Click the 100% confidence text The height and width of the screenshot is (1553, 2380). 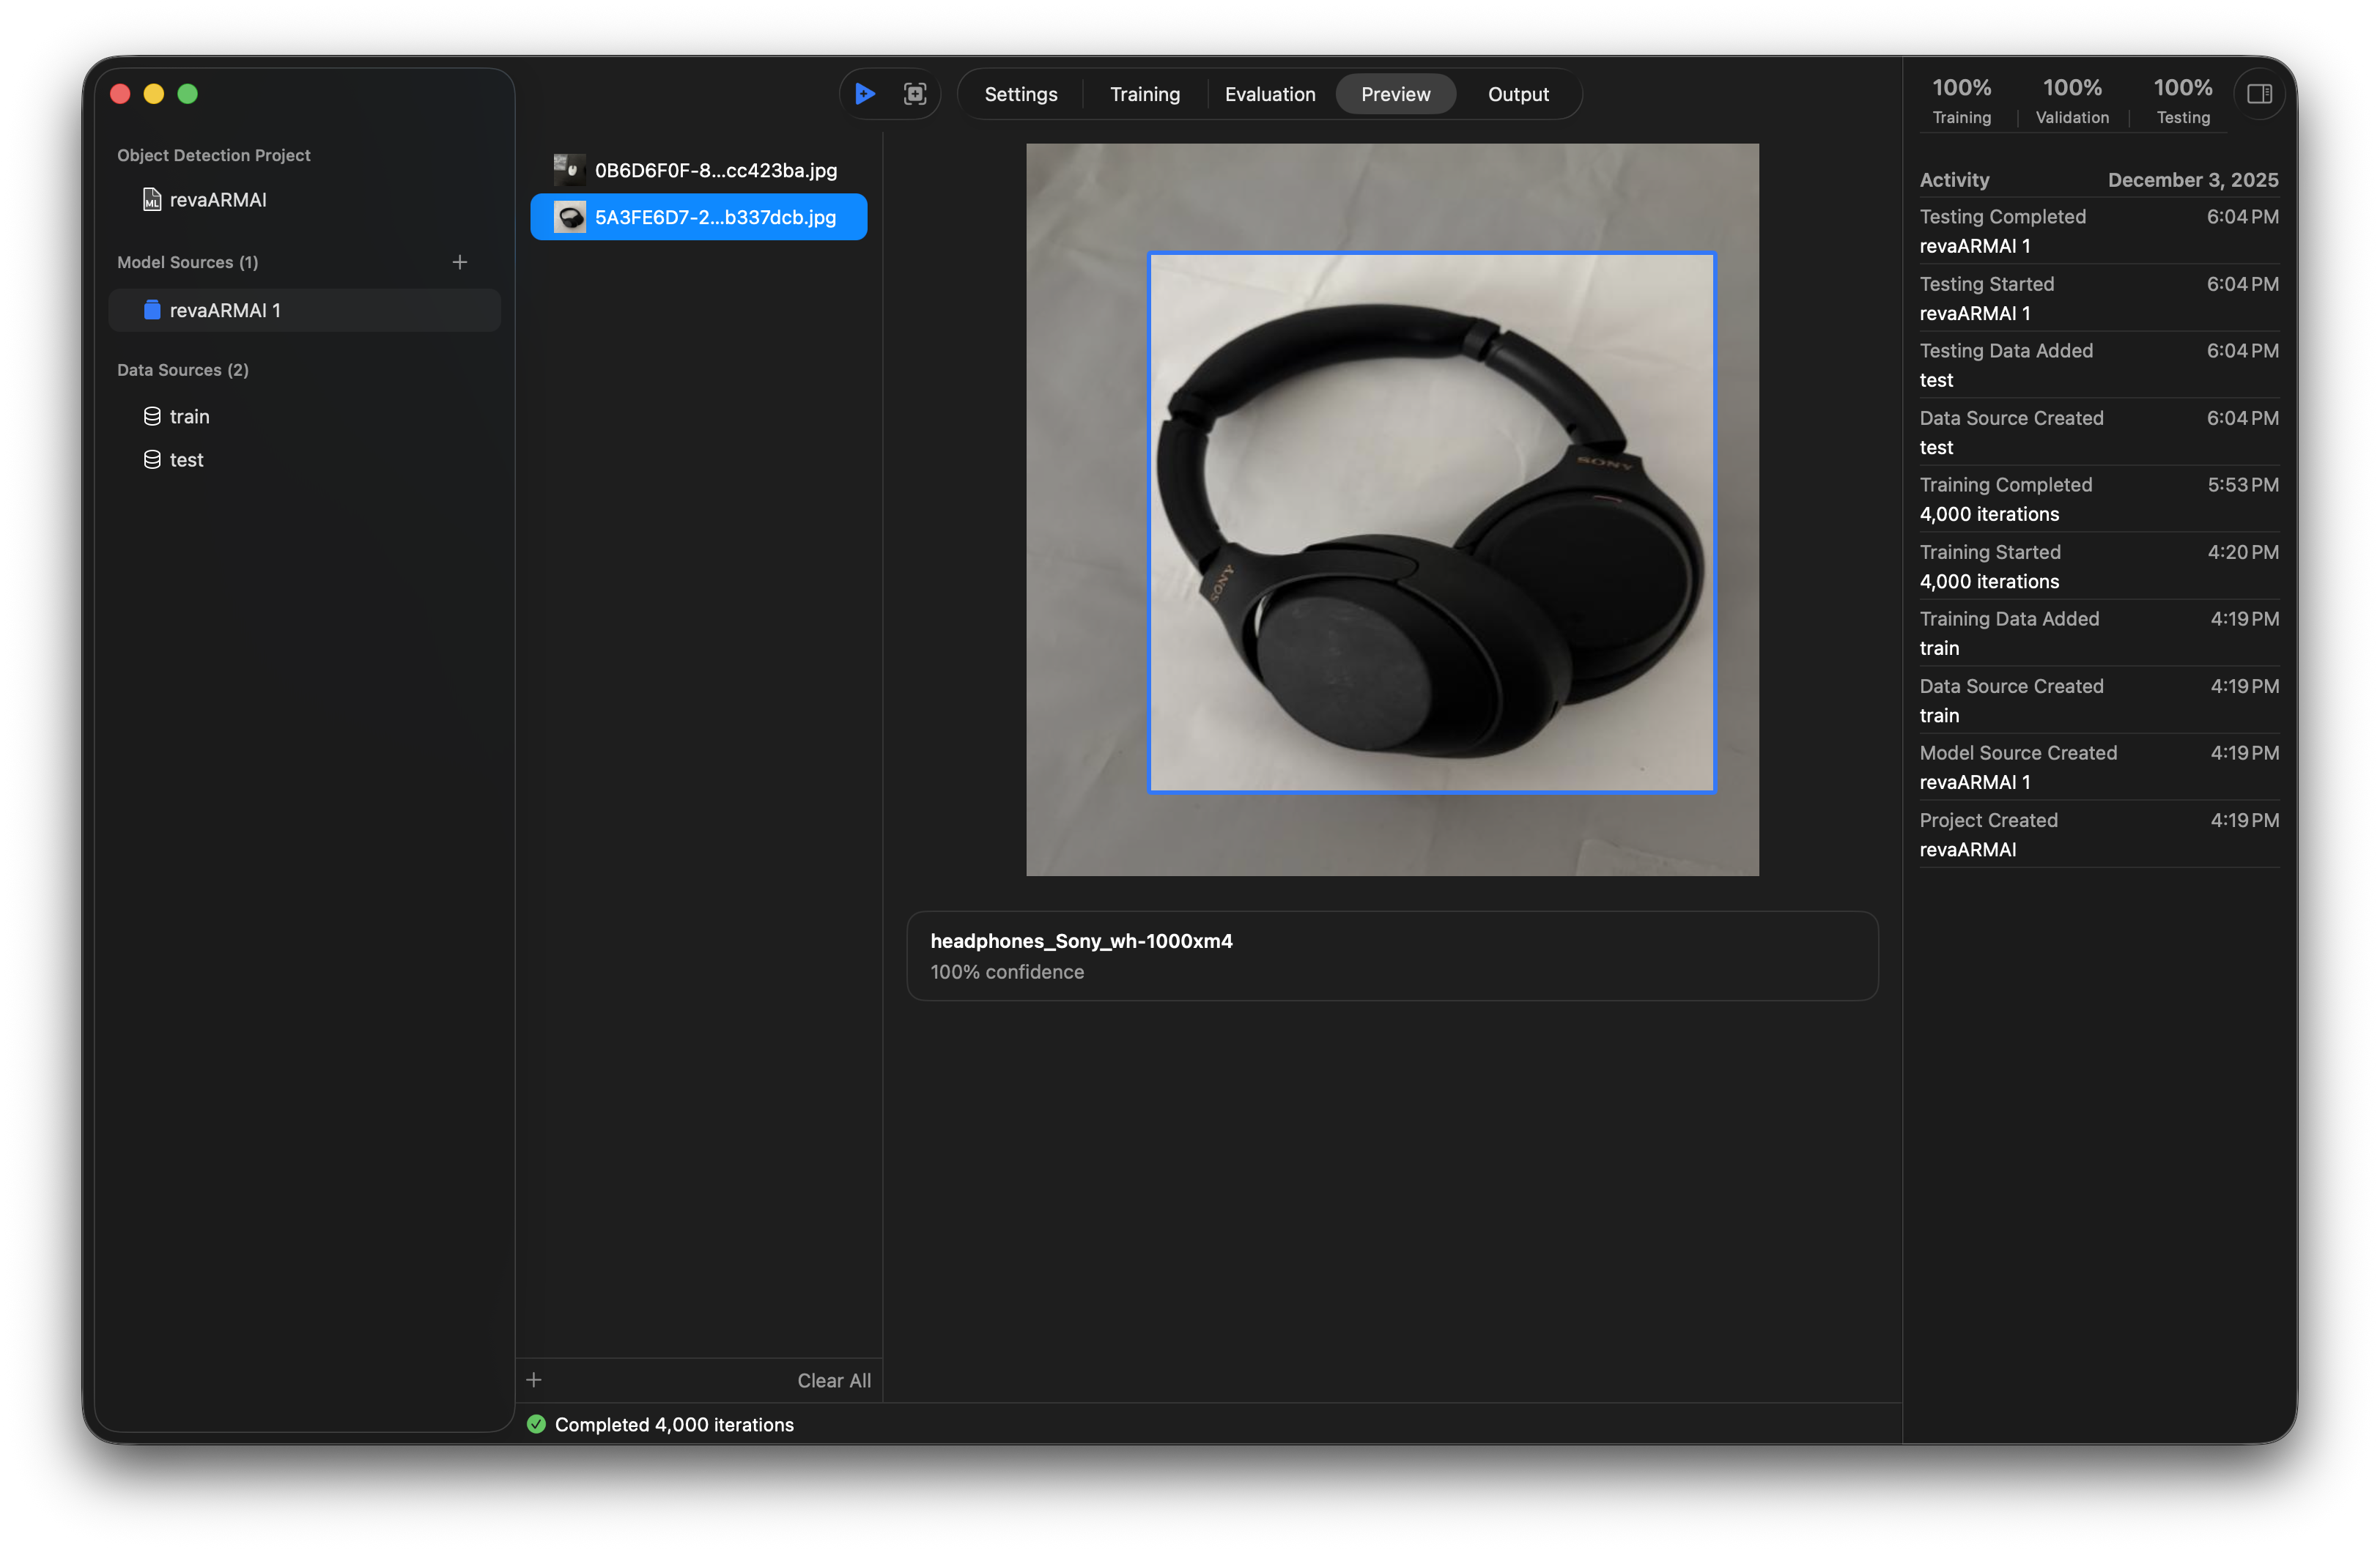(1007, 972)
